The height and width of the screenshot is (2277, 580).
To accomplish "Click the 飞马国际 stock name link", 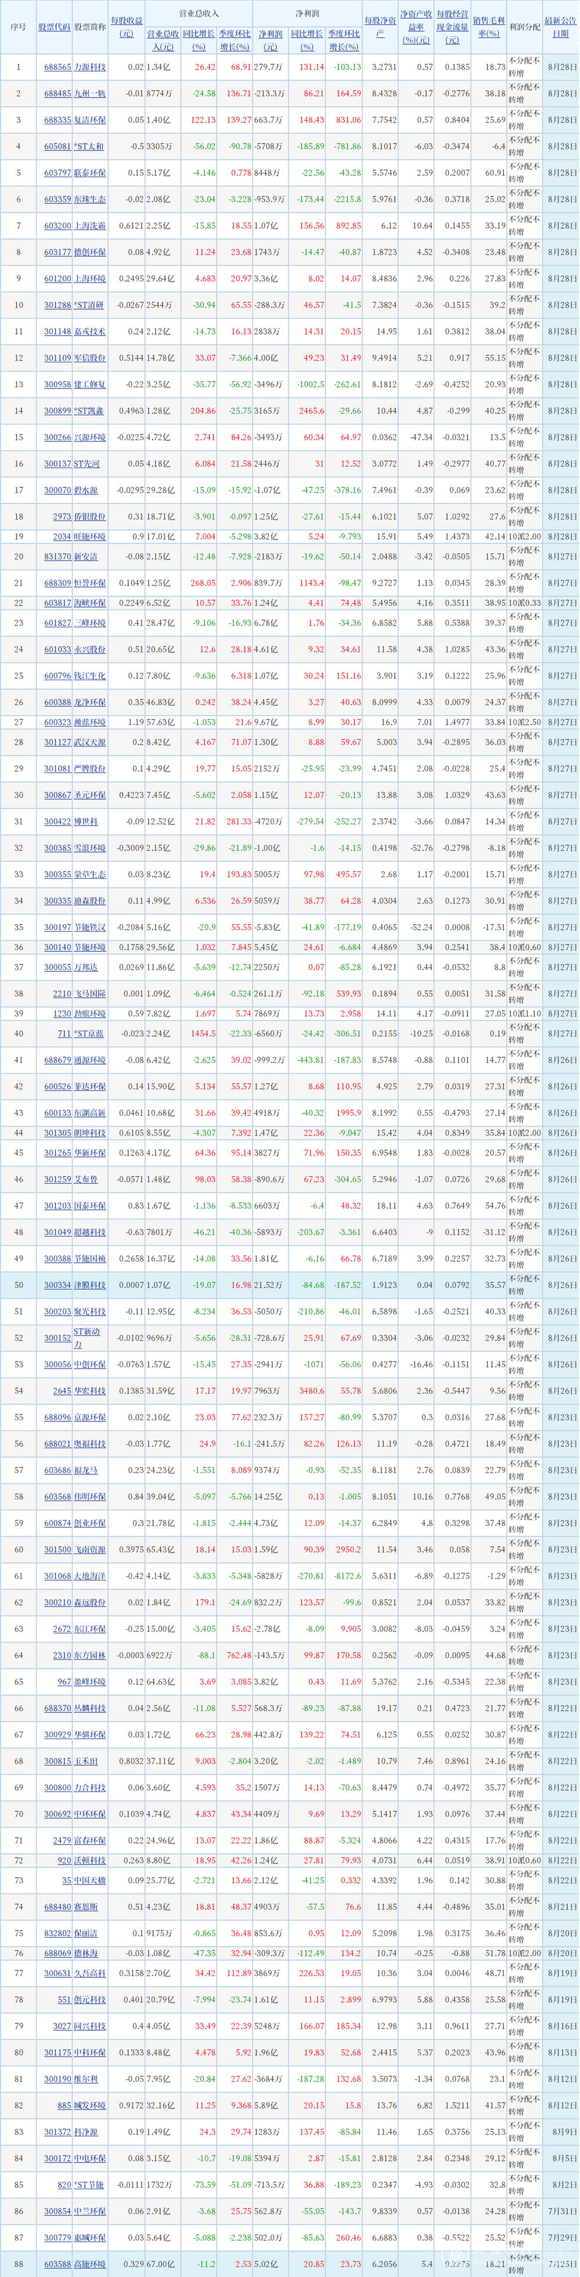I will [89, 994].
